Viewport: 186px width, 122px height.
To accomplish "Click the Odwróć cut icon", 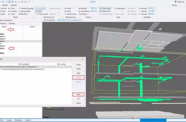I will 128,8.
